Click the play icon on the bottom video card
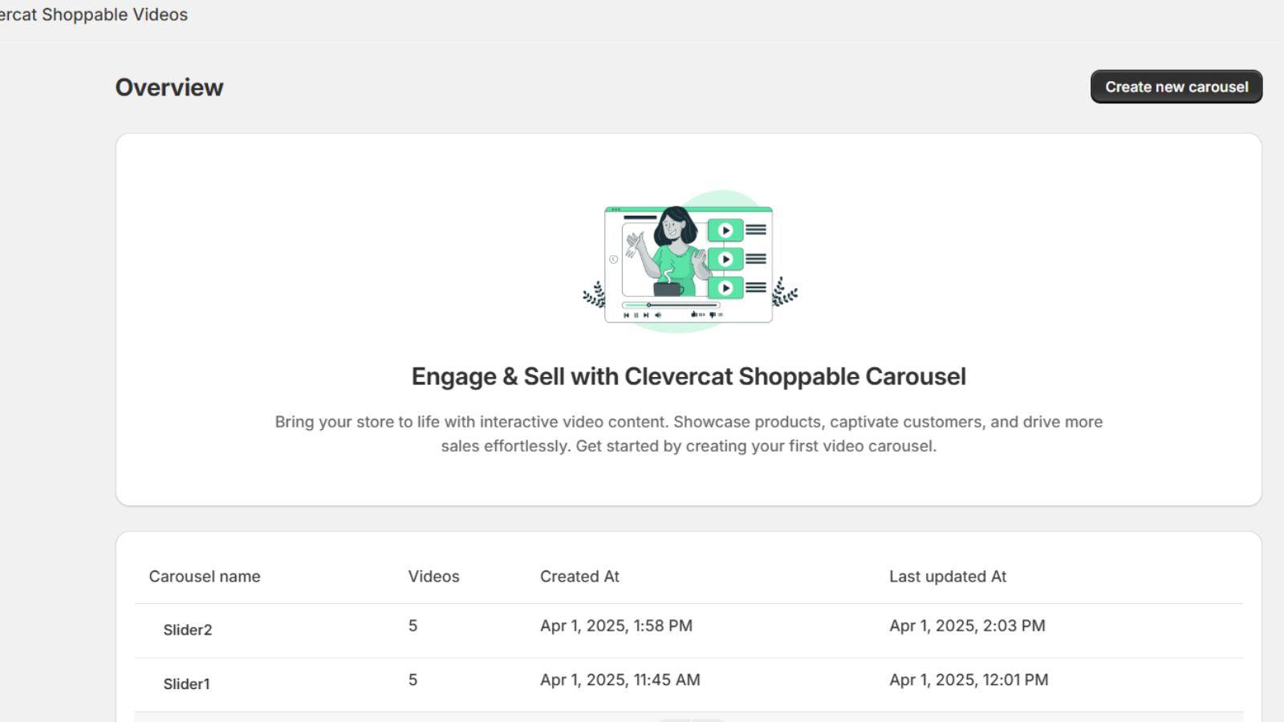The width and height of the screenshot is (1284, 722). [x=726, y=288]
